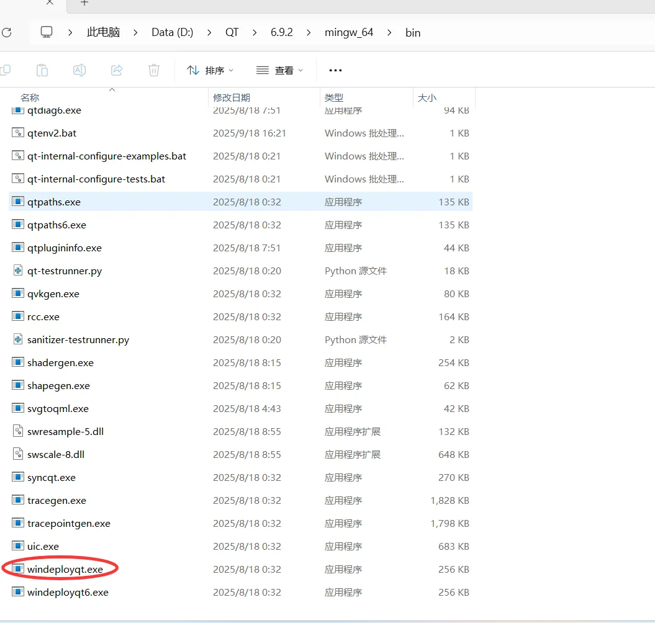Click the 应用程序扩展 type of swresample-5.dll
Image resolution: width=655 pixels, height=623 pixels.
click(x=353, y=431)
